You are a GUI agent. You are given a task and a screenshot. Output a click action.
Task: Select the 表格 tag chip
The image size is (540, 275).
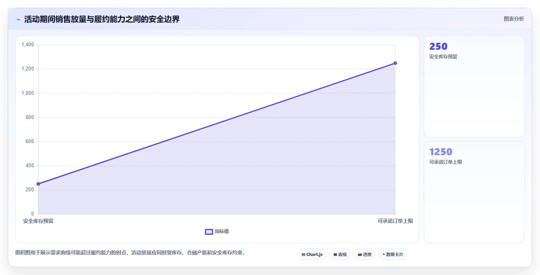[340, 254]
